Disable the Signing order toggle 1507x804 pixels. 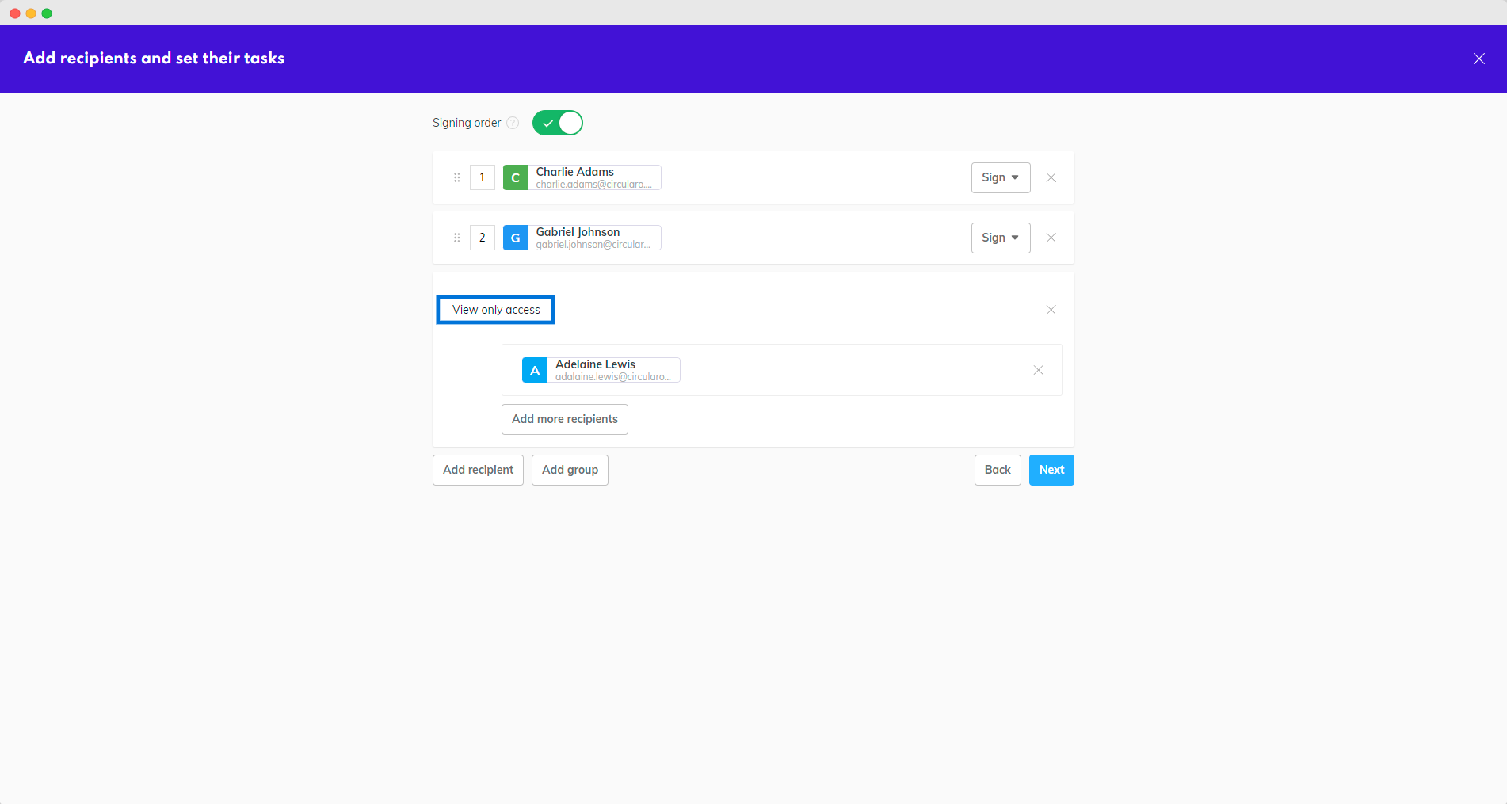[558, 123]
